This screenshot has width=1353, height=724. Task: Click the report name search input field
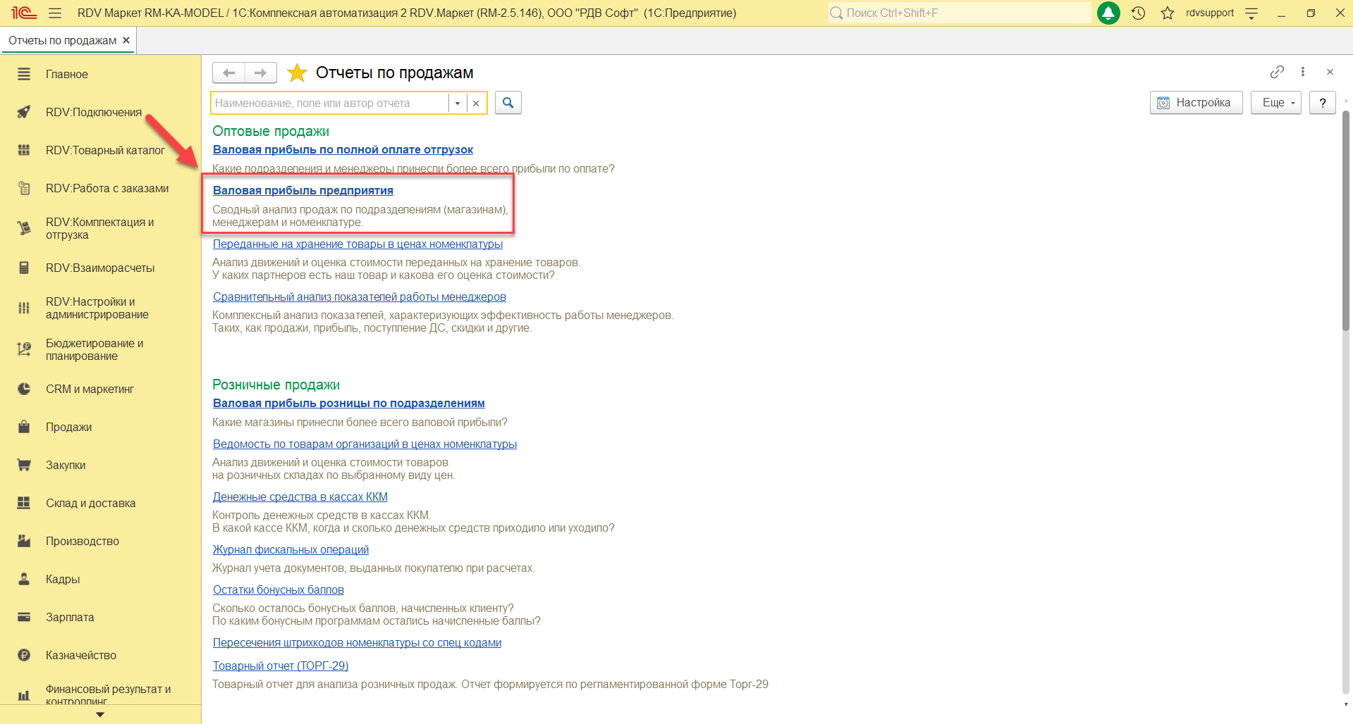pos(330,104)
